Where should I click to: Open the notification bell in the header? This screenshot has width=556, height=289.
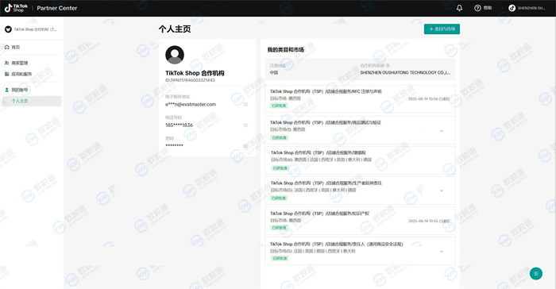pos(459,8)
